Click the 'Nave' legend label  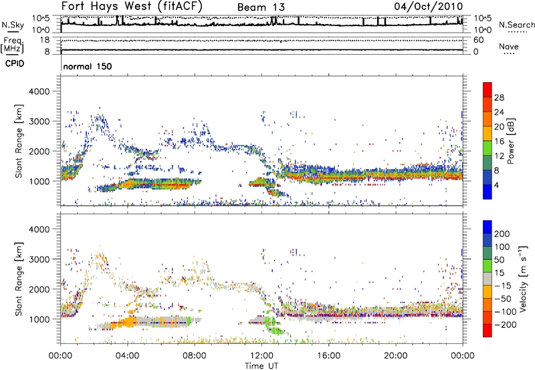pos(509,46)
